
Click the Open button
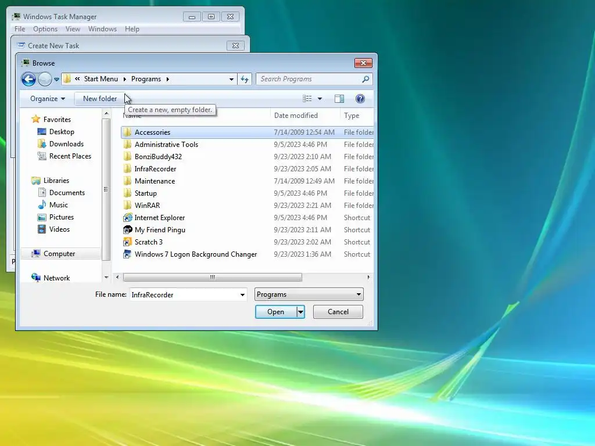click(276, 312)
